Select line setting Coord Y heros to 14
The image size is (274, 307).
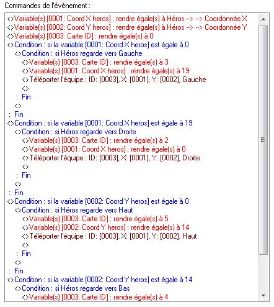(x=106, y=227)
